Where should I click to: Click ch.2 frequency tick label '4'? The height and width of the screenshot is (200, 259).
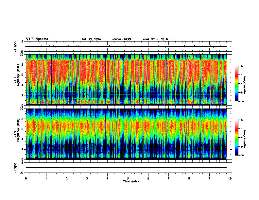click(23, 139)
